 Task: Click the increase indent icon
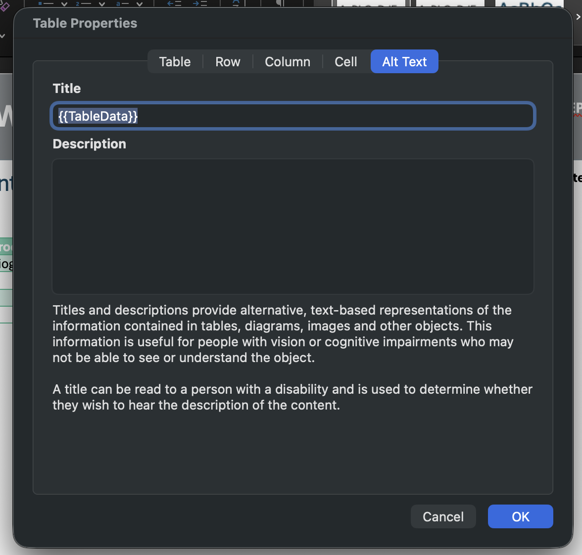tap(200, 3)
